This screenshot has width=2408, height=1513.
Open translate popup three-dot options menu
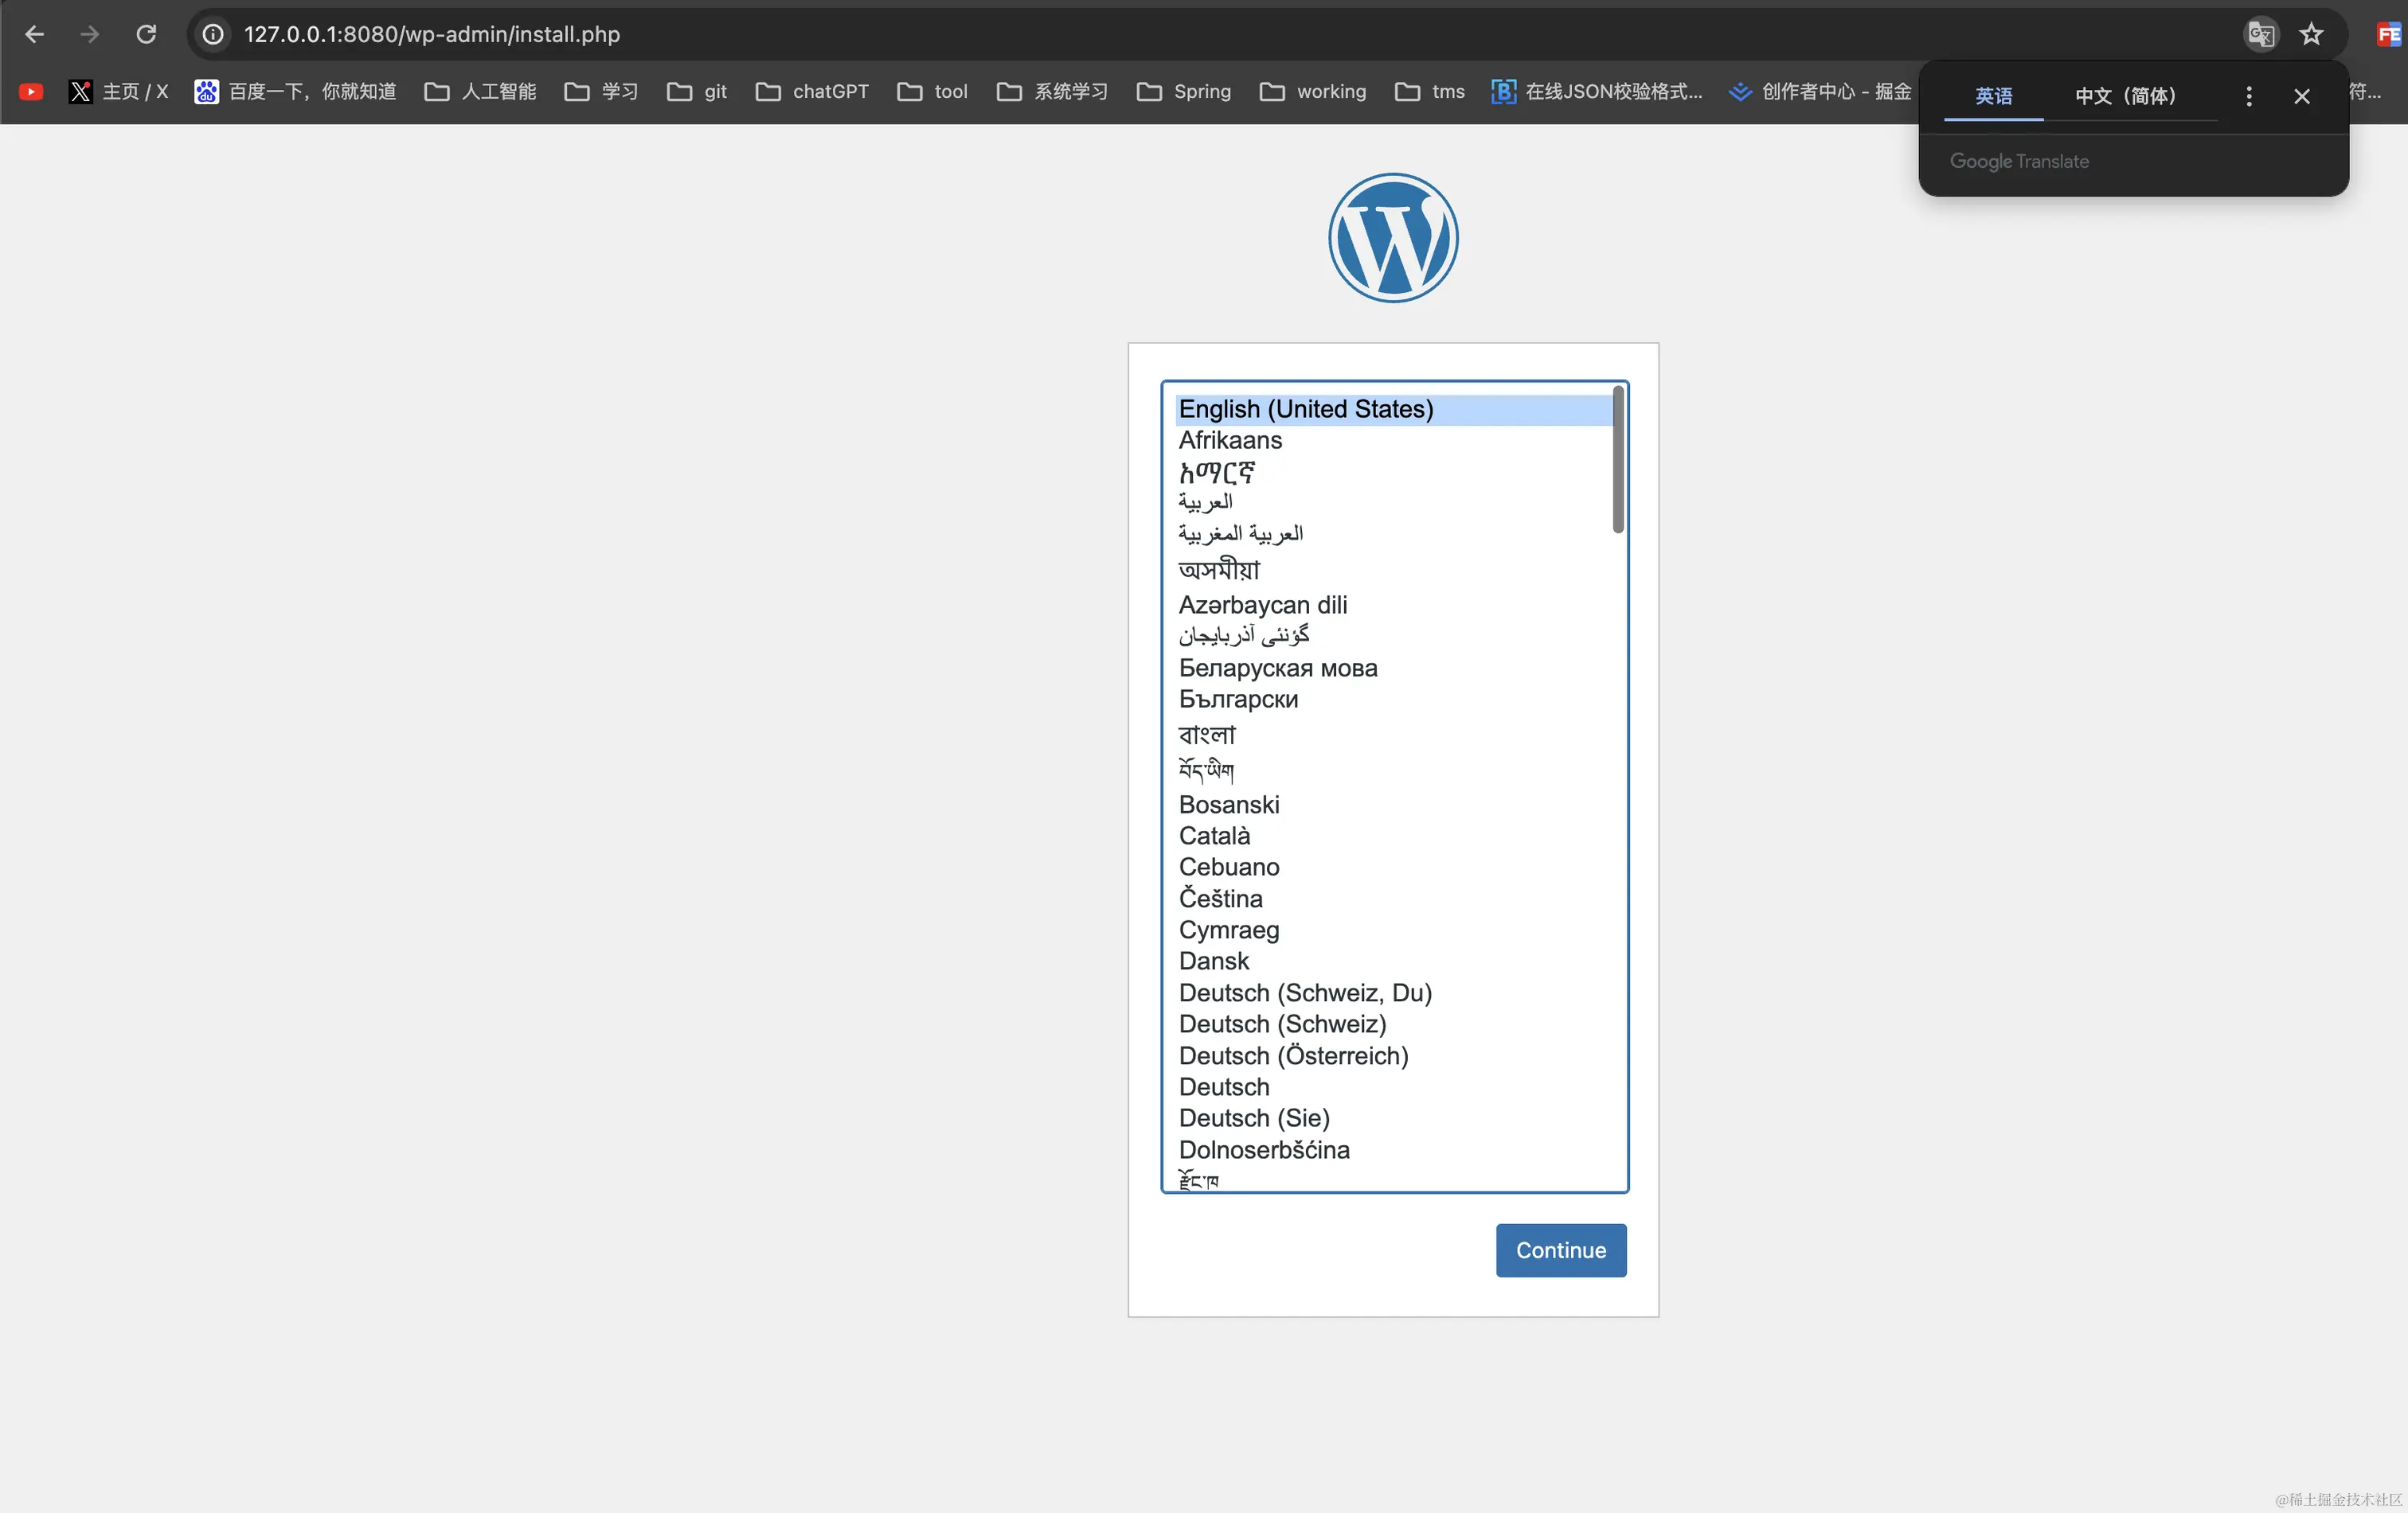point(2249,96)
